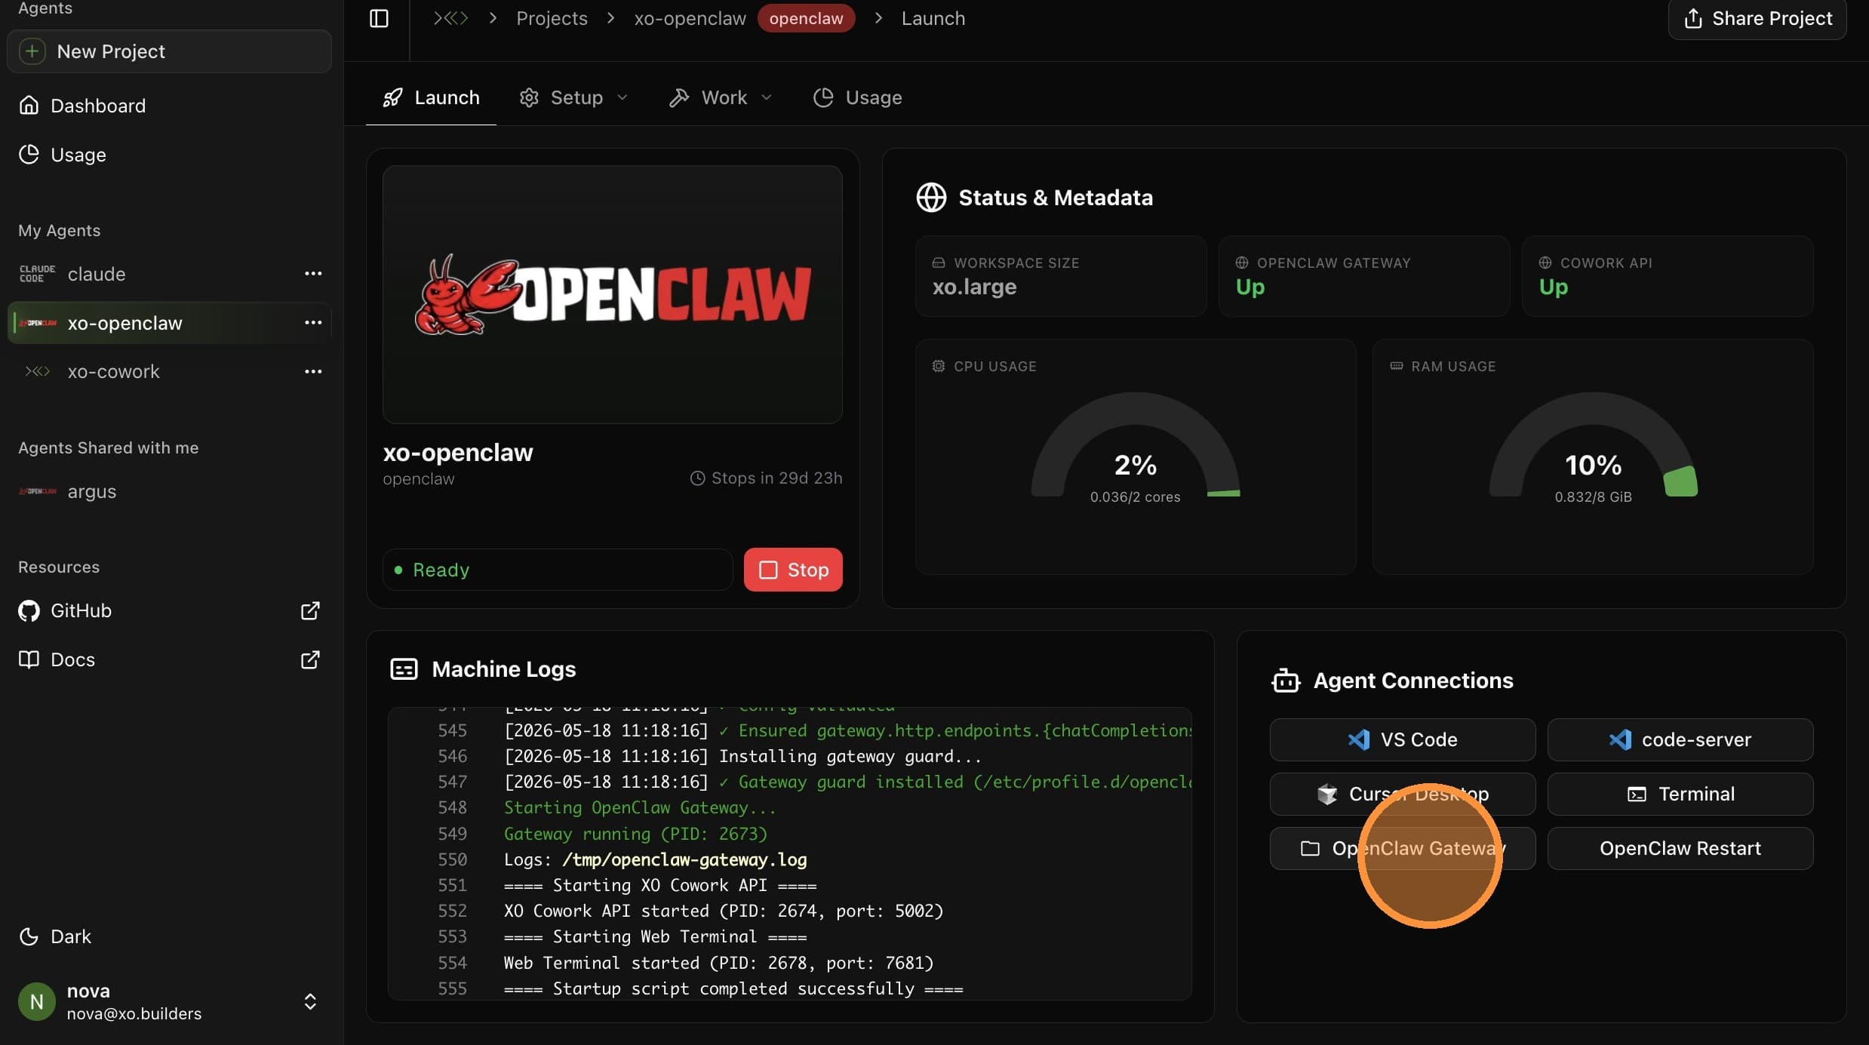The image size is (1869, 1045).
Task: Click the GitHub external link icon
Action: [x=310, y=610]
